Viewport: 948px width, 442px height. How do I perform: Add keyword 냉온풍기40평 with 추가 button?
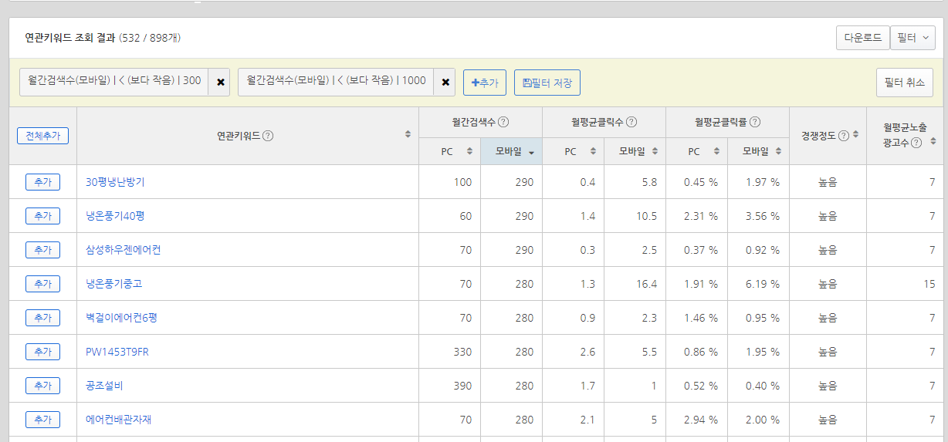point(42,216)
